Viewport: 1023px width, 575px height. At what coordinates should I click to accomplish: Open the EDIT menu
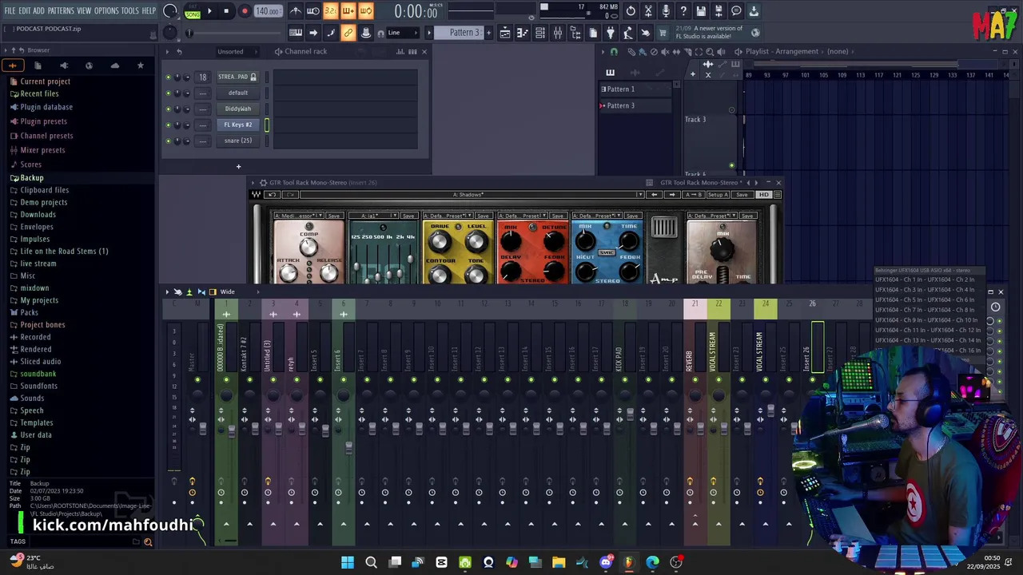pyautogui.click(x=24, y=10)
